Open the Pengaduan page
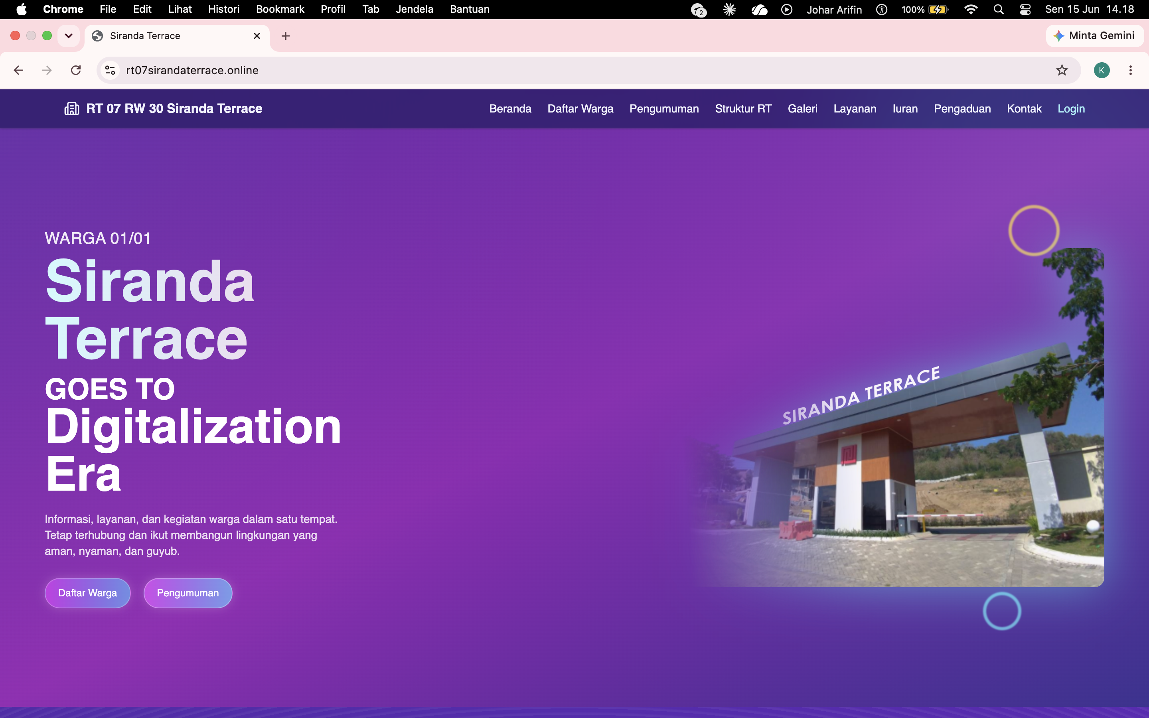This screenshot has width=1149, height=718. 962,109
